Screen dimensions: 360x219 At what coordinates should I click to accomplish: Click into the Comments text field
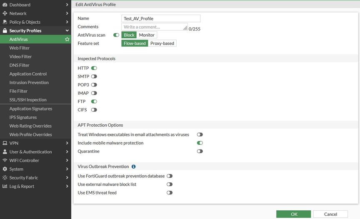[x=154, y=27]
